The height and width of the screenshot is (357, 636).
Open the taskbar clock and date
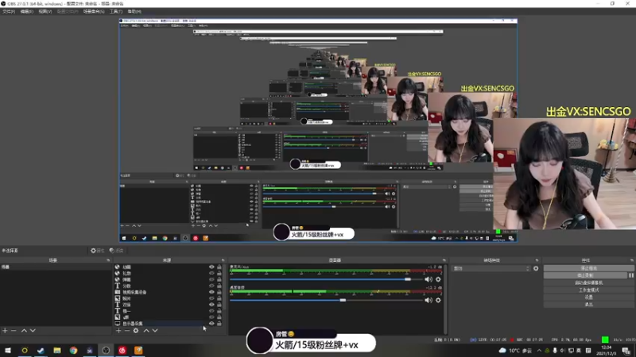point(607,350)
